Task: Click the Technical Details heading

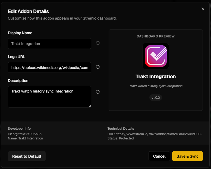Action: (x=121, y=129)
